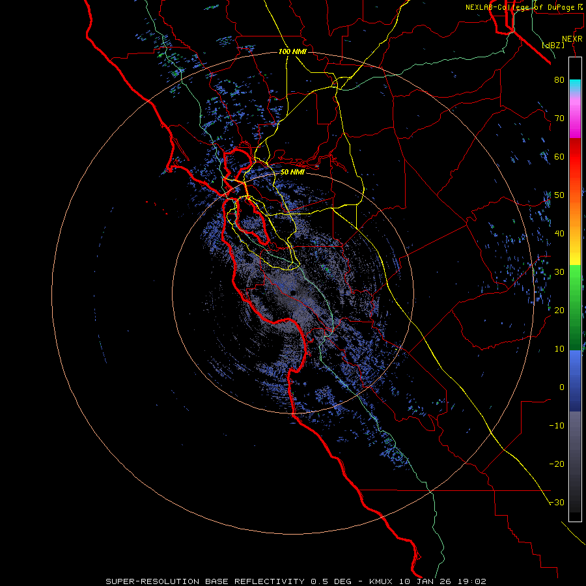
Task: Click the 70 value on the dBZ scale
Action: click(x=559, y=118)
